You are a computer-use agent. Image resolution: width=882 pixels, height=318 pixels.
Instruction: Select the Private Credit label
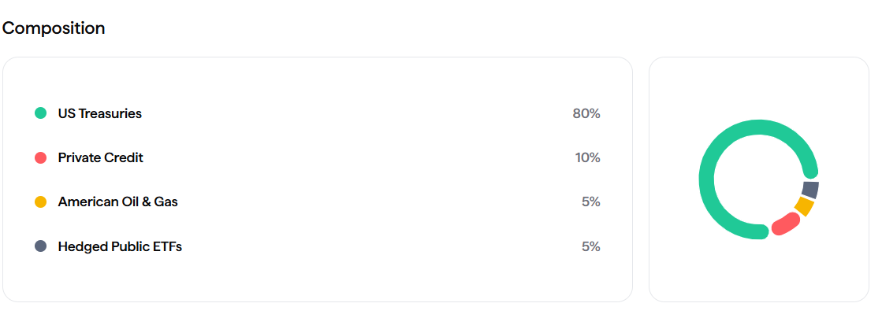click(x=101, y=157)
